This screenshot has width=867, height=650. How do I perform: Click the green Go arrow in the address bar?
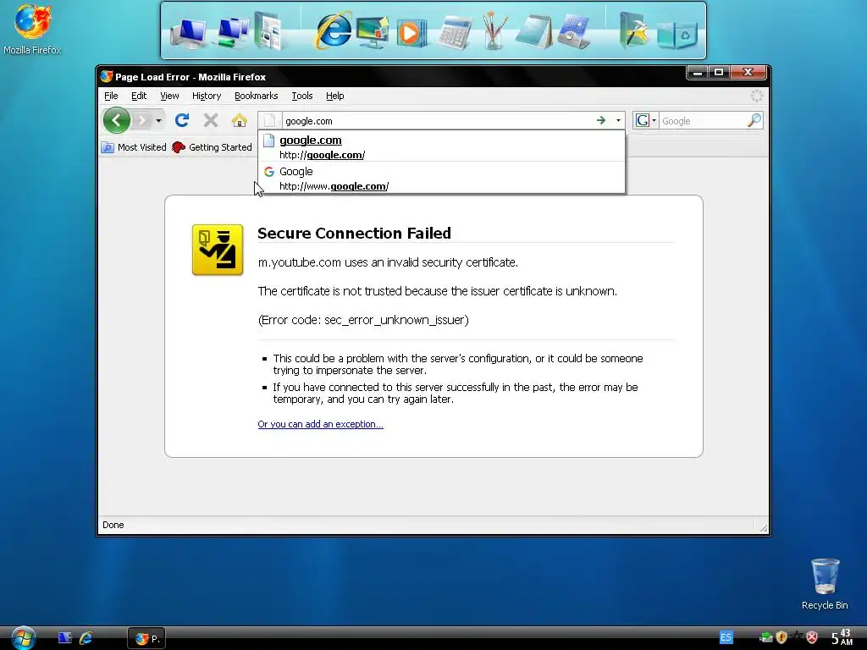pyautogui.click(x=601, y=120)
